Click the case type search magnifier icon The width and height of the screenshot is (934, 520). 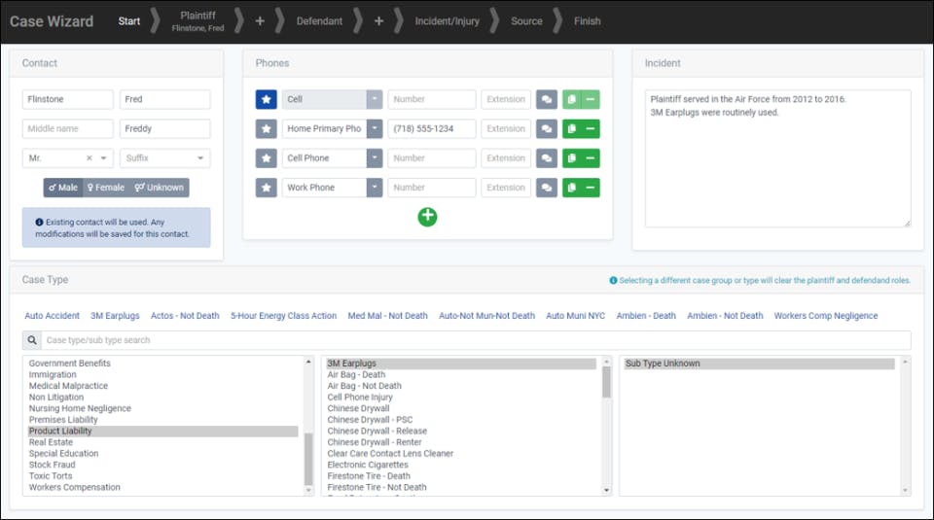tap(32, 340)
